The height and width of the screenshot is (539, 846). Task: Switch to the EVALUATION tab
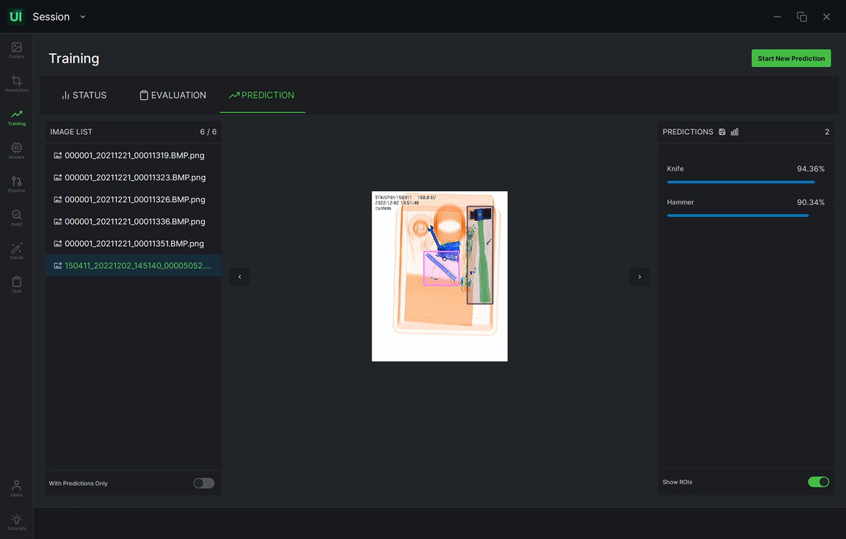[x=173, y=95]
